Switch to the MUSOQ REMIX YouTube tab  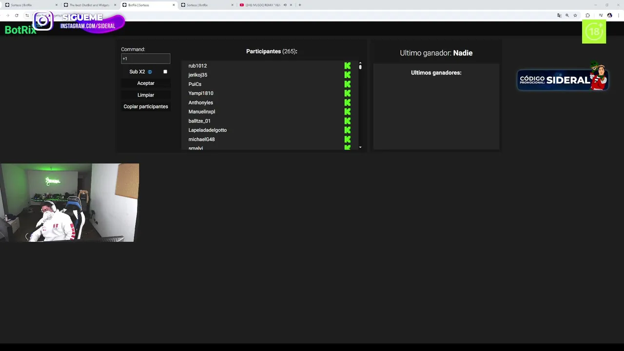click(265, 5)
